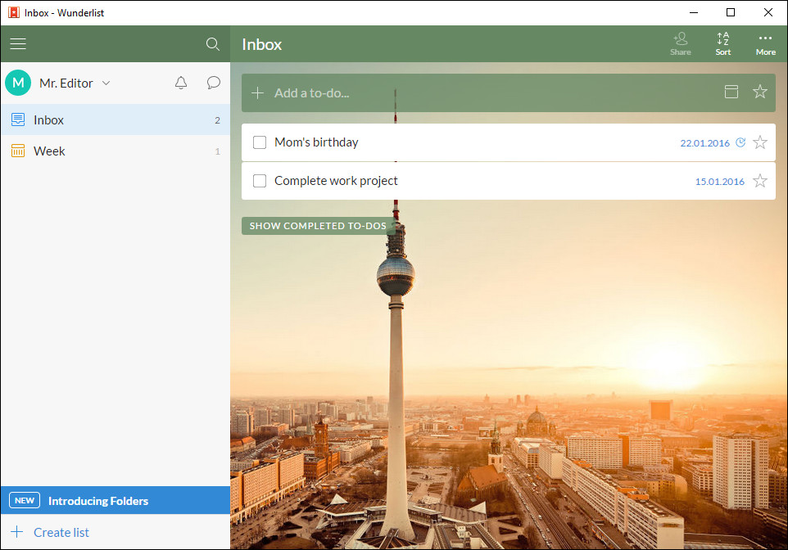This screenshot has height=550, width=788.
Task: Click the Sort icon
Action: pos(723,43)
